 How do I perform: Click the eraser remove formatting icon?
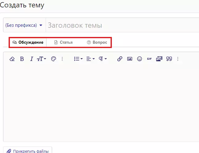[12, 59]
